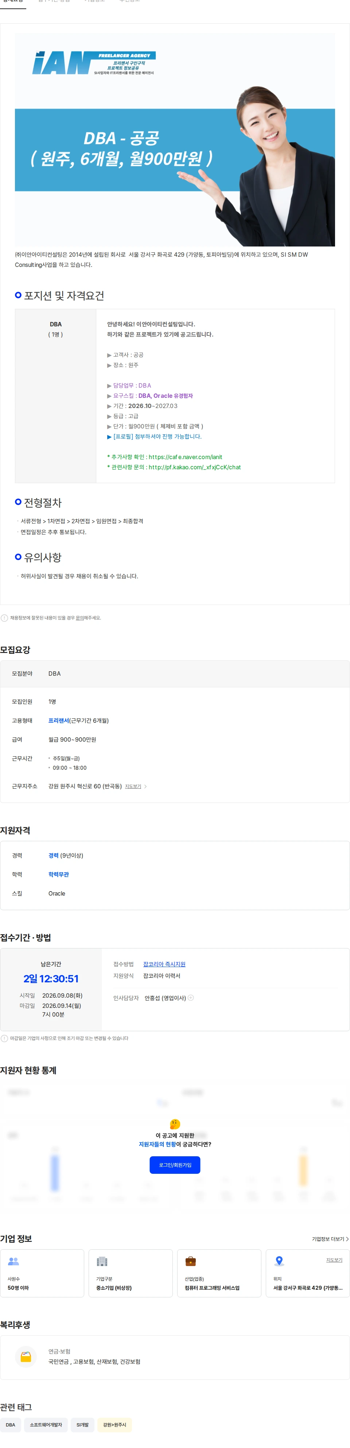Click the 유의사항 heading
The height and width of the screenshot is (1448, 350).
43,557
